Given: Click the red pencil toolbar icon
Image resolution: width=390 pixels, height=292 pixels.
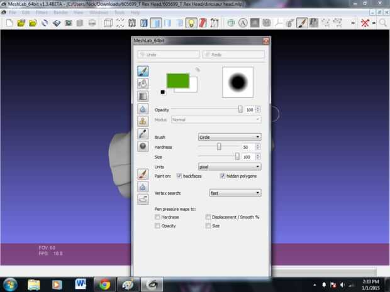Looking at the screenshot, I should tap(203, 23).
